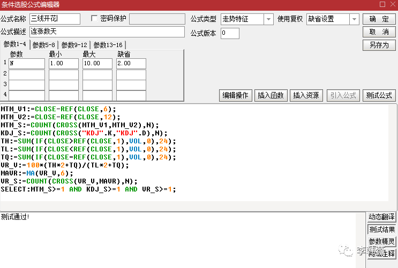Click the 插入资源 button
The height and width of the screenshot is (268, 398).
click(306, 96)
